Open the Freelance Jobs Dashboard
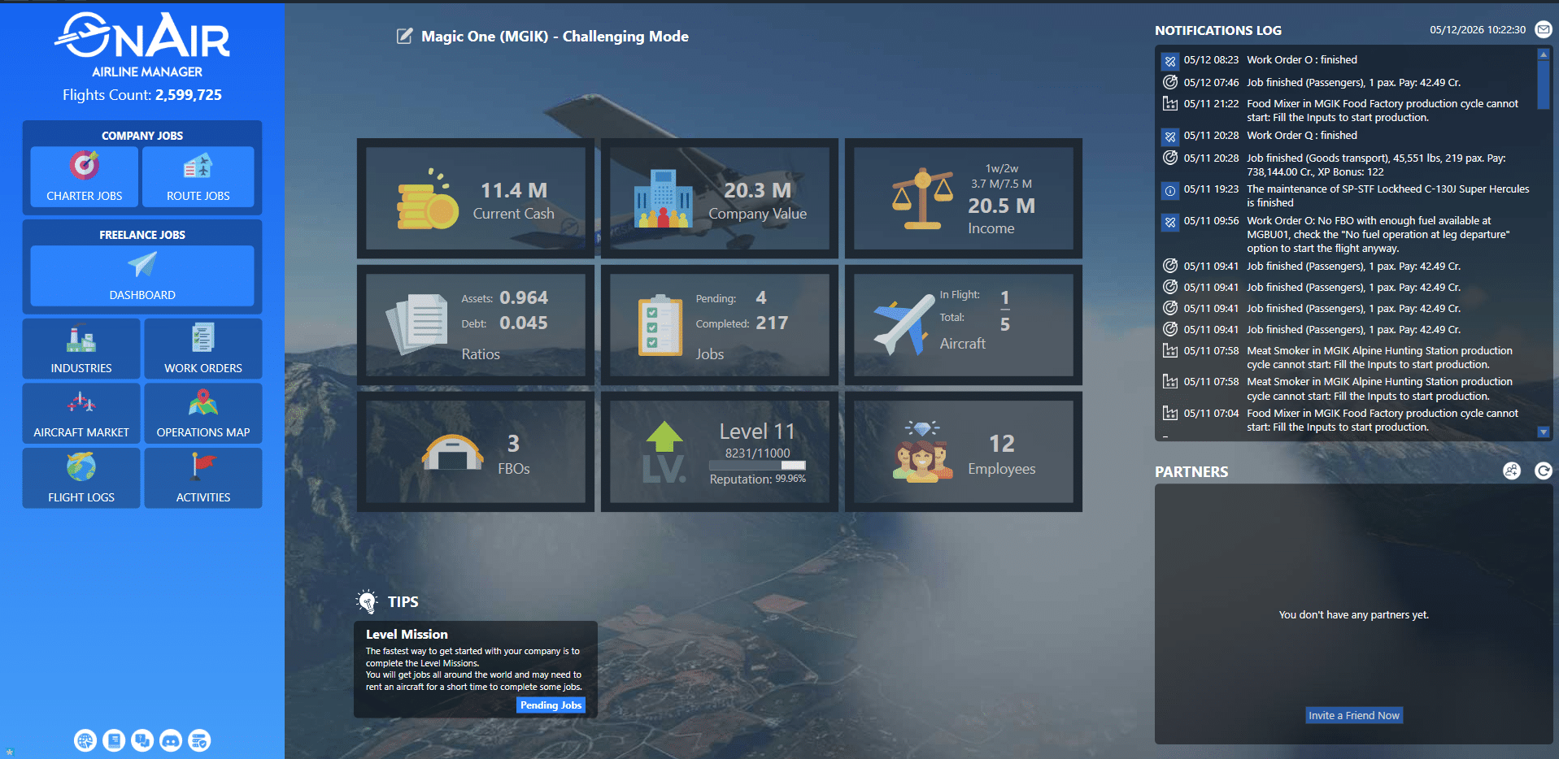 tap(142, 275)
